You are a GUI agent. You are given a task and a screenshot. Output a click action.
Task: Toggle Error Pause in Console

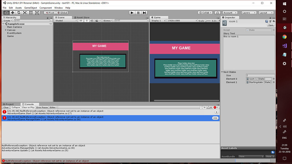[x=42, y=107]
